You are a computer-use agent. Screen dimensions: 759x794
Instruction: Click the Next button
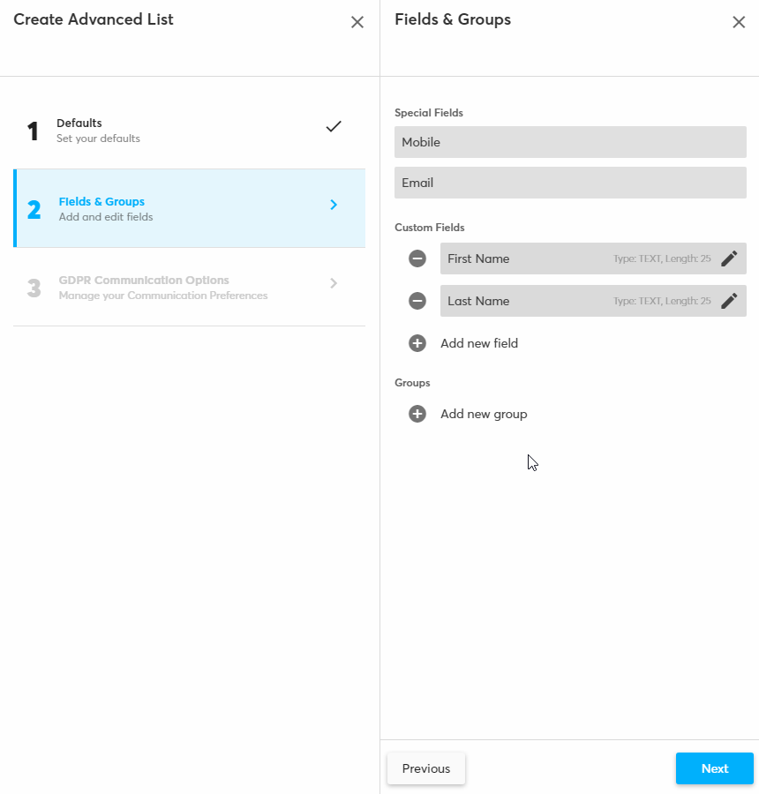point(714,768)
